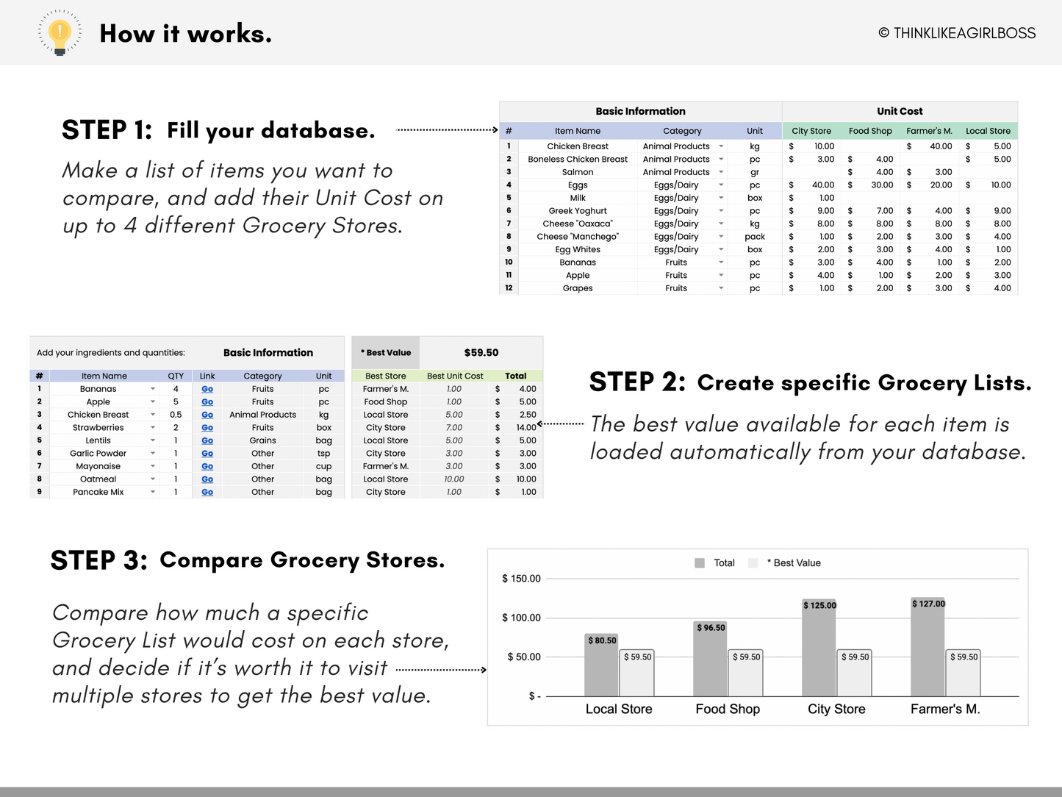Image resolution: width=1062 pixels, height=797 pixels.
Task: Click the THINKLIKEAGIRLBOSS copyright text
Action: [957, 33]
